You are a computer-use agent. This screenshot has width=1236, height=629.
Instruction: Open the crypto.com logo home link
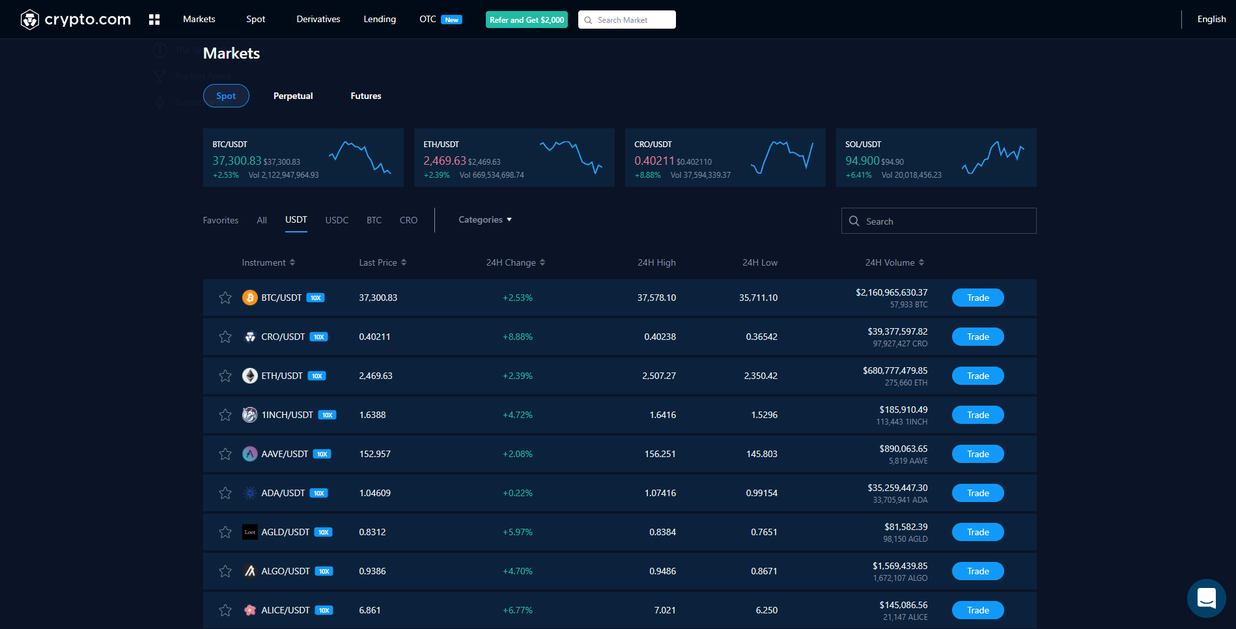coord(76,20)
